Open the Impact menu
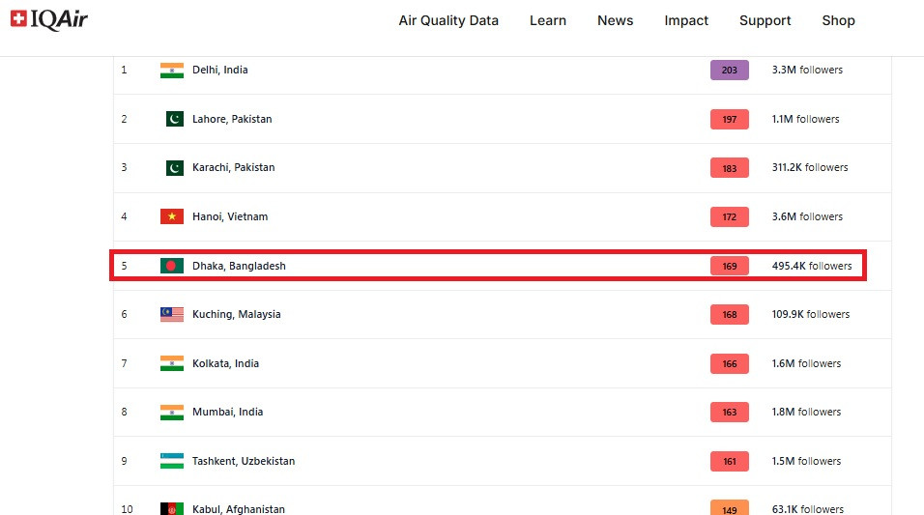 click(686, 20)
